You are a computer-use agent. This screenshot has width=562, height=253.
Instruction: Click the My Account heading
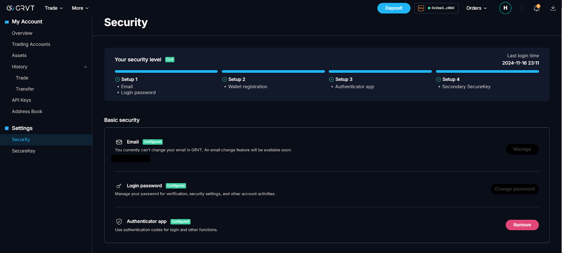[27, 22]
